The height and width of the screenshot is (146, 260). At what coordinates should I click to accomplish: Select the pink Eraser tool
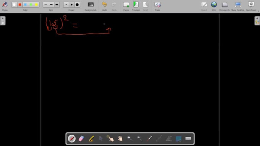pyautogui.click(x=81, y=138)
